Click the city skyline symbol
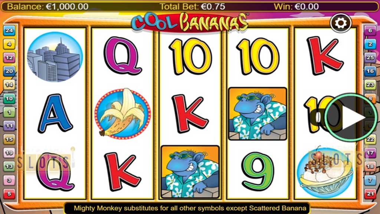This screenshot has height=214, width=380. pyautogui.click(x=55, y=57)
